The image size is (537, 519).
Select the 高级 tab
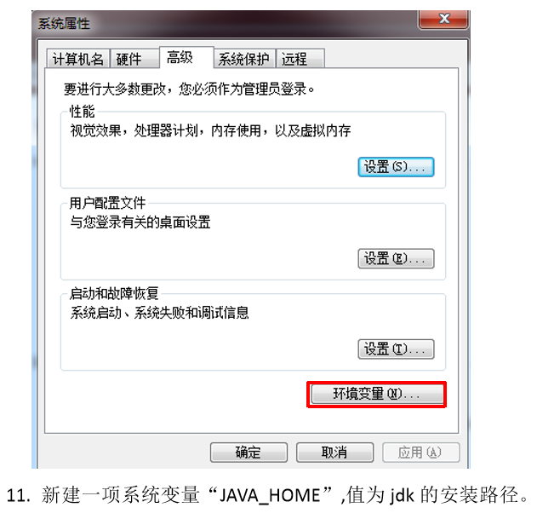point(186,57)
